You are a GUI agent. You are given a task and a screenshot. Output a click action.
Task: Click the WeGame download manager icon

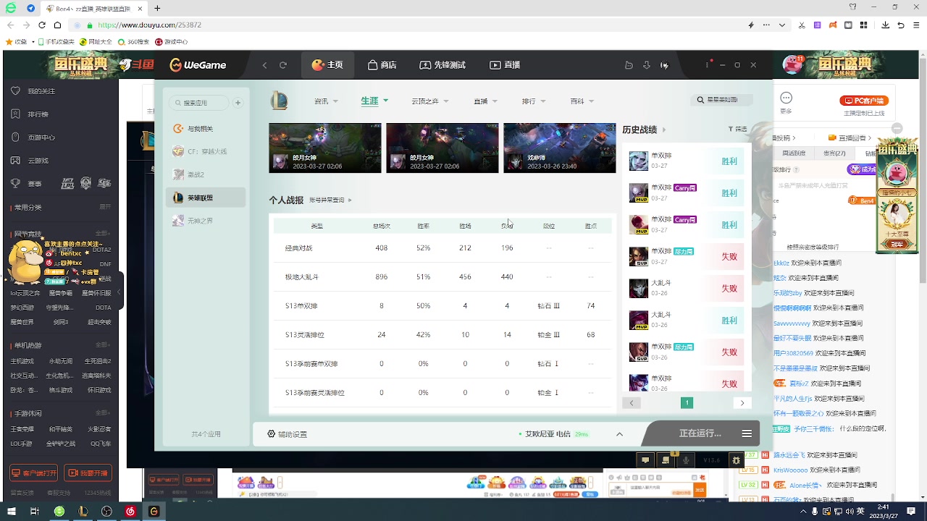point(647,65)
